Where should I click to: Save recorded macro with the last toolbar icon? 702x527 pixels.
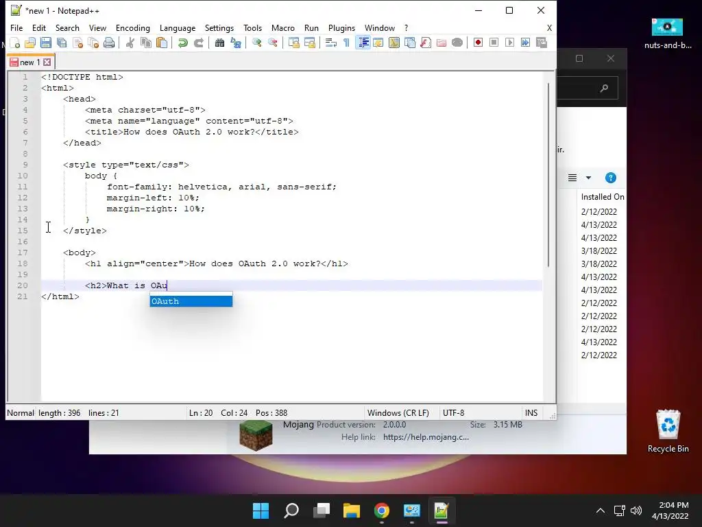pyautogui.click(x=542, y=43)
